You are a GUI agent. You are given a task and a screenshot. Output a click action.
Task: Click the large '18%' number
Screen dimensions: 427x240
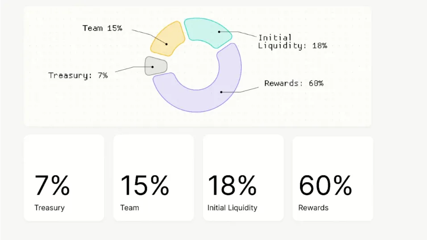232,185
